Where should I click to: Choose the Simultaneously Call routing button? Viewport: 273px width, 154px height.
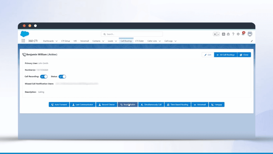[151, 105]
